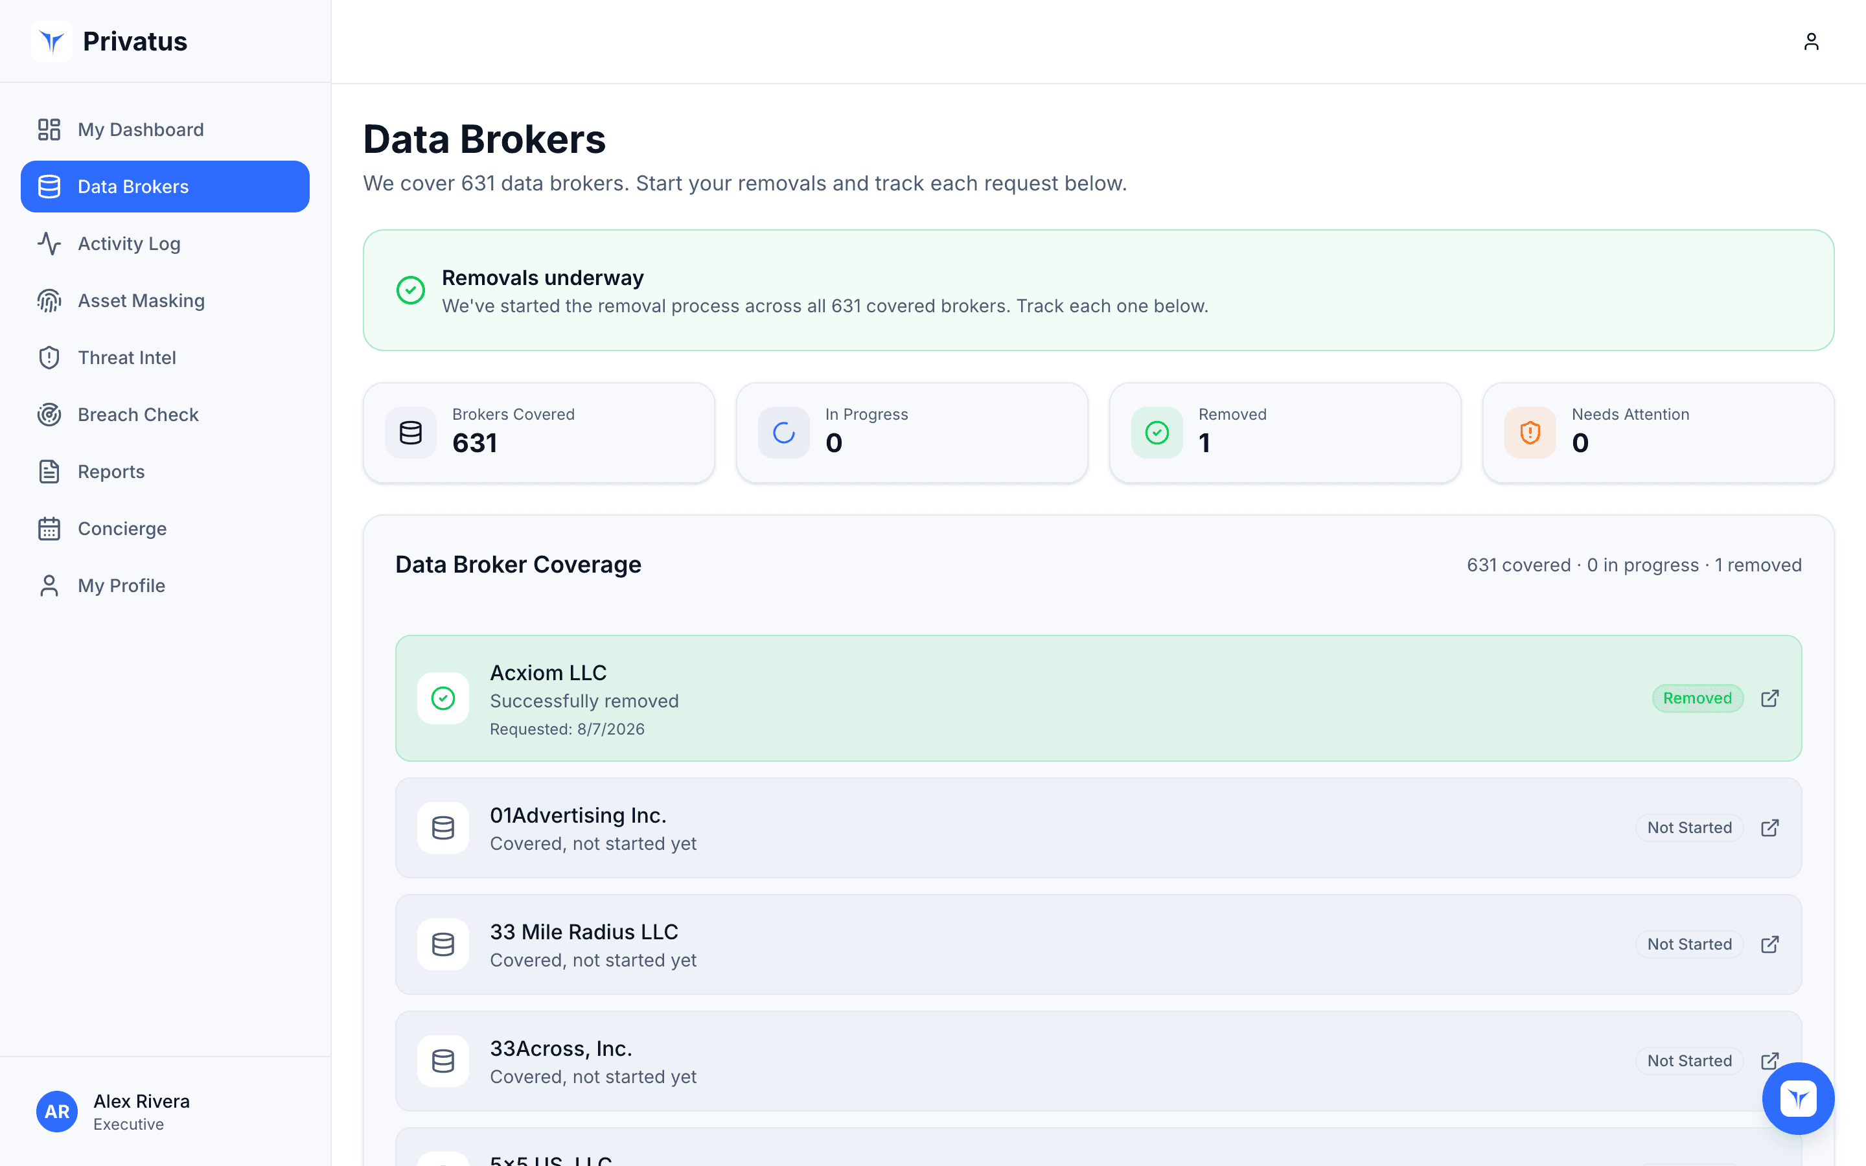Click the Activity Log pulse icon
The height and width of the screenshot is (1166, 1866).
pyautogui.click(x=49, y=244)
